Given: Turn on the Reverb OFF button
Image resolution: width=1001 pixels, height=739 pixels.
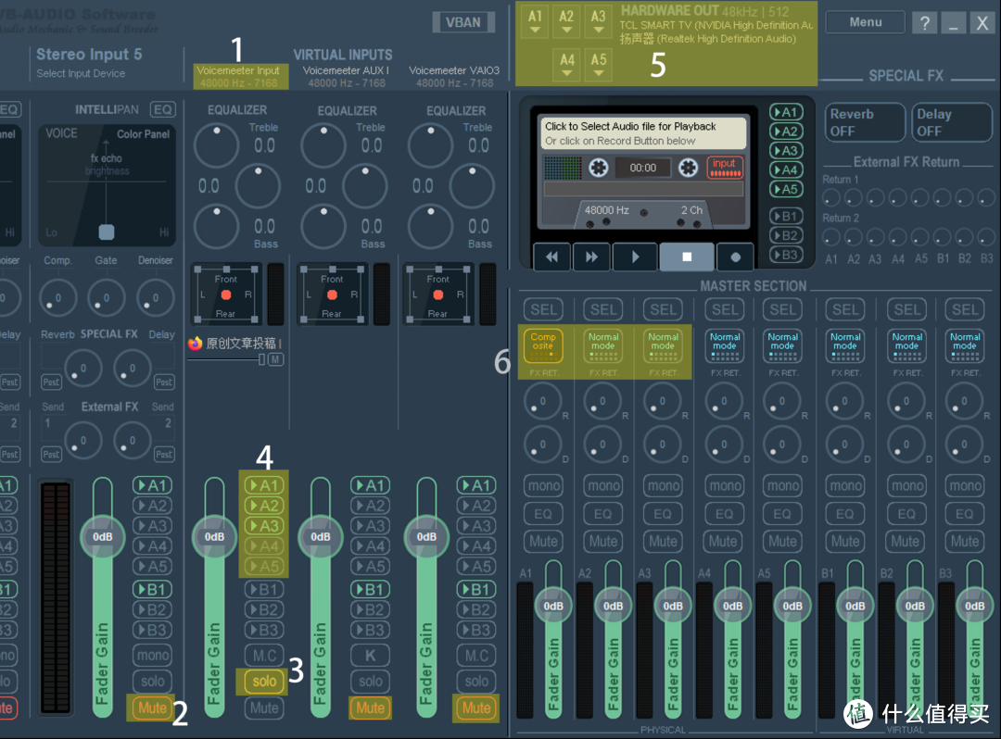Looking at the screenshot, I should coord(865,122).
